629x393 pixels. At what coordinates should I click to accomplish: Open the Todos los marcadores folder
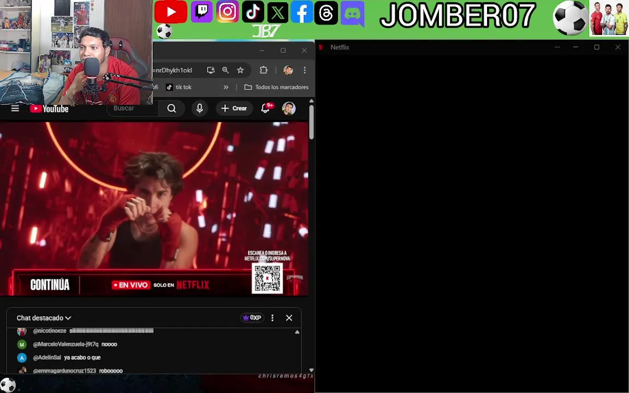(276, 87)
